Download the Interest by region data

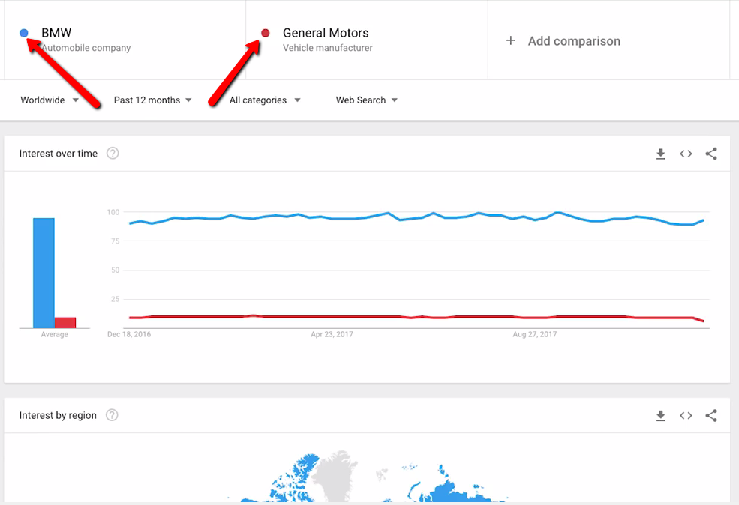(660, 415)
